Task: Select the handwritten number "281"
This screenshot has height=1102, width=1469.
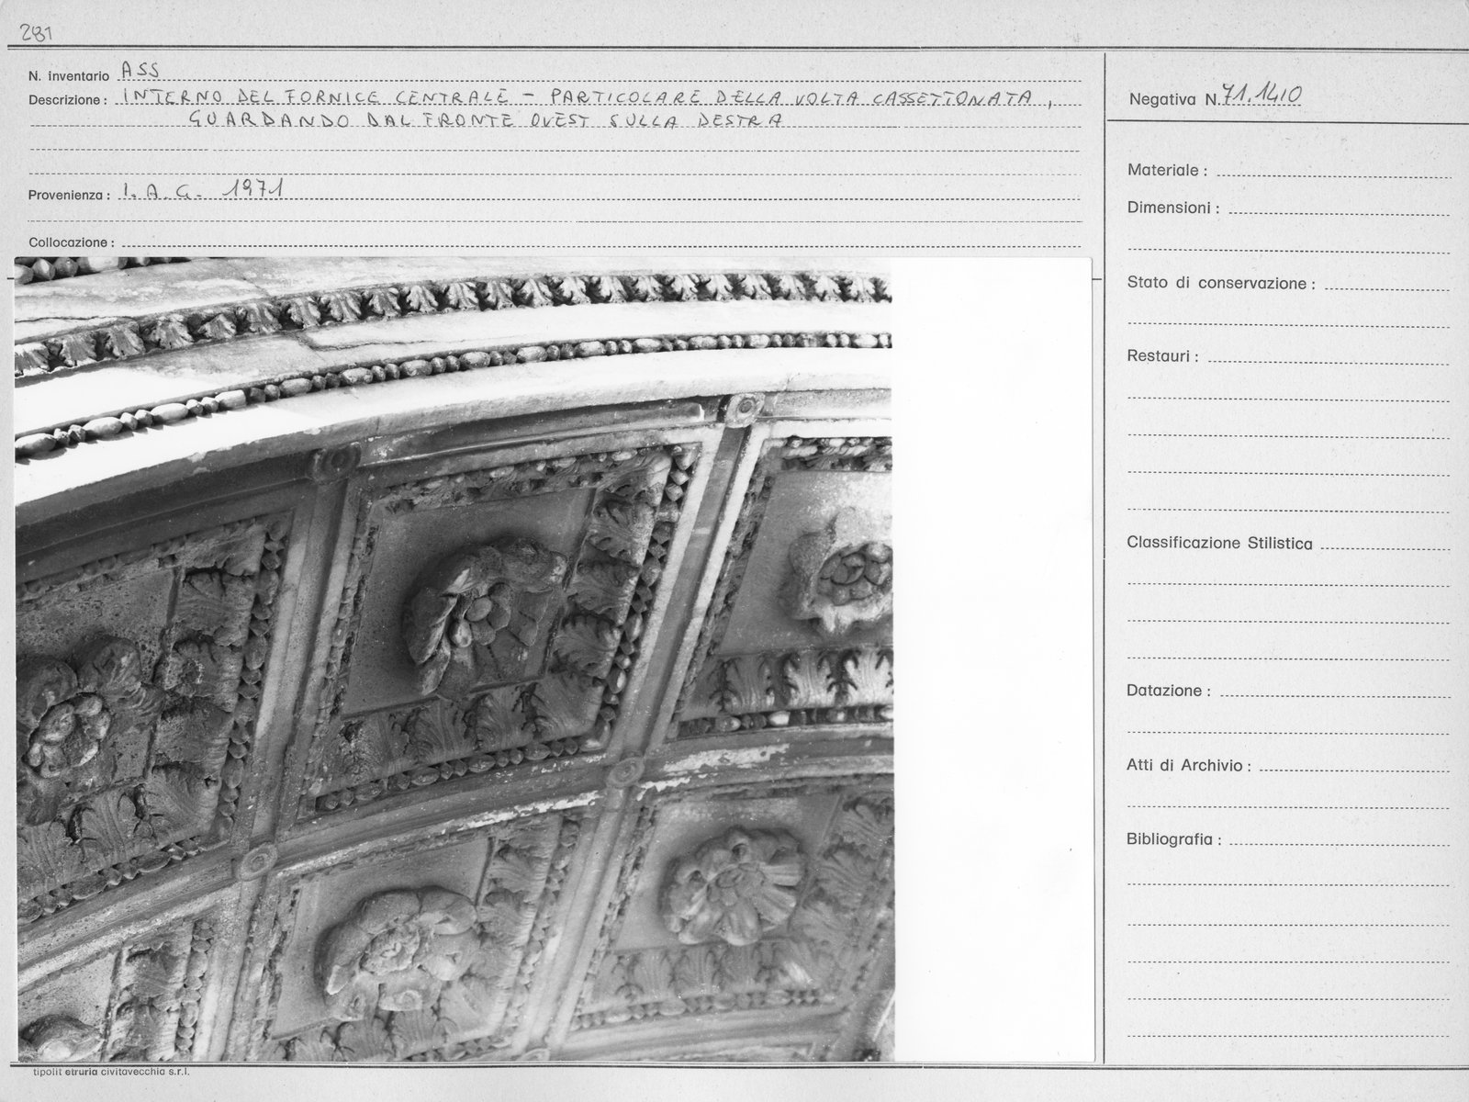Action: [x=37, y=34]
